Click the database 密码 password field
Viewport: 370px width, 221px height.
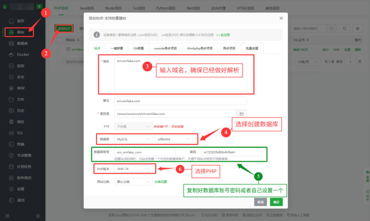pyautogui.click(x=232, y=152)
